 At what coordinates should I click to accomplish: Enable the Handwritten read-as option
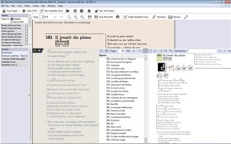(x=12, y=22)
